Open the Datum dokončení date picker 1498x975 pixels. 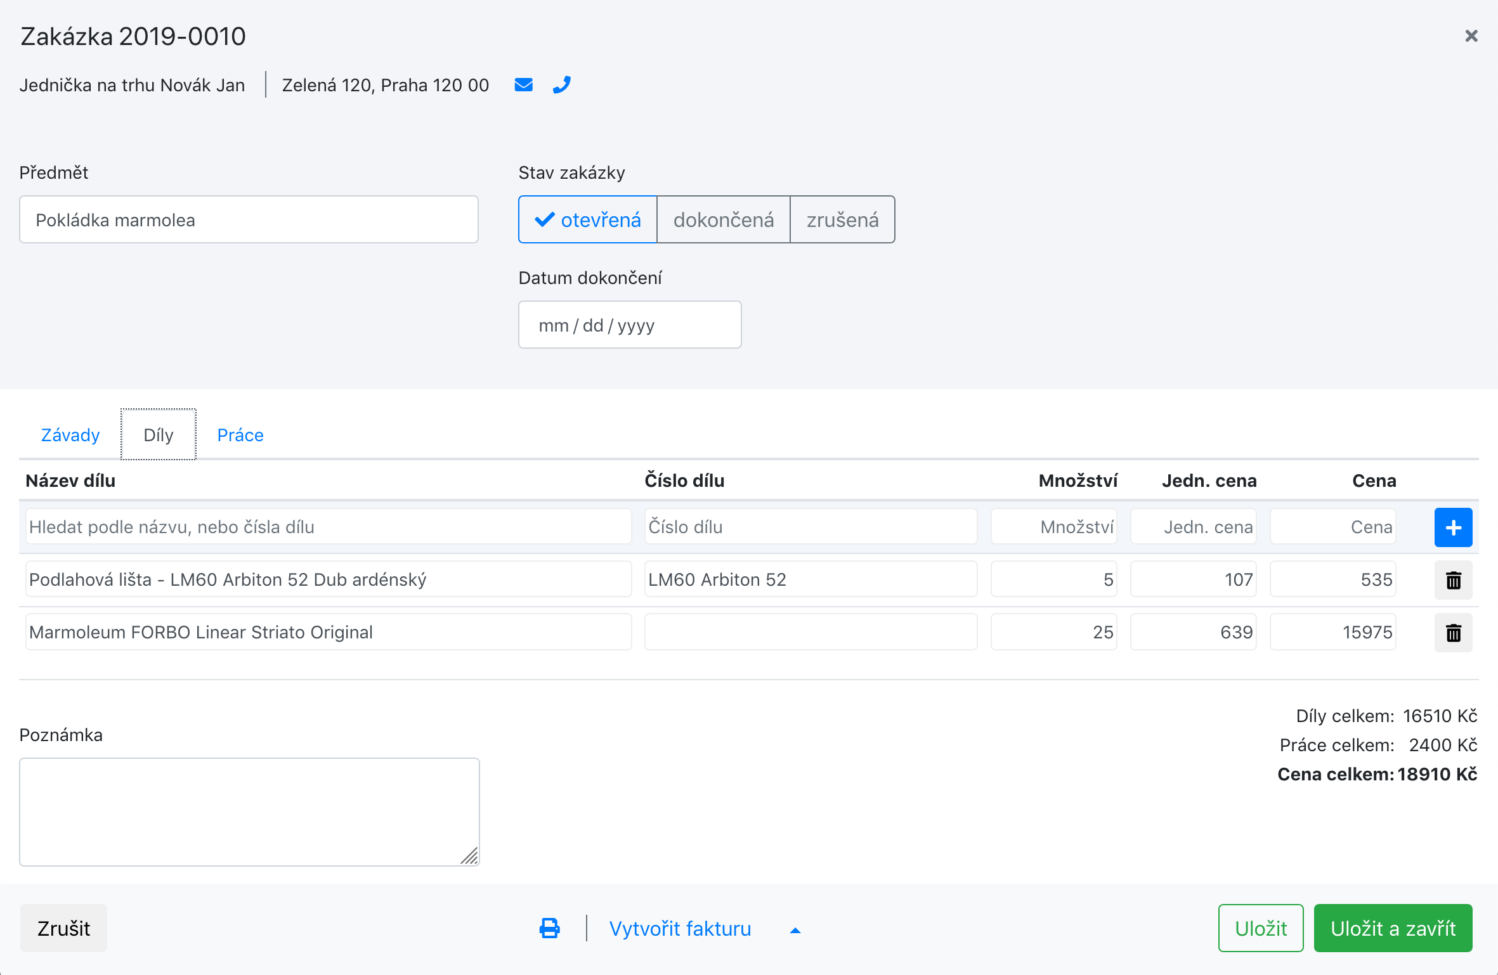point(629,325)
